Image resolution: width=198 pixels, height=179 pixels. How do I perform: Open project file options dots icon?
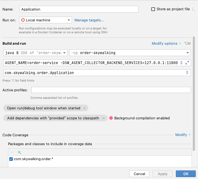[x=193, y=9]
